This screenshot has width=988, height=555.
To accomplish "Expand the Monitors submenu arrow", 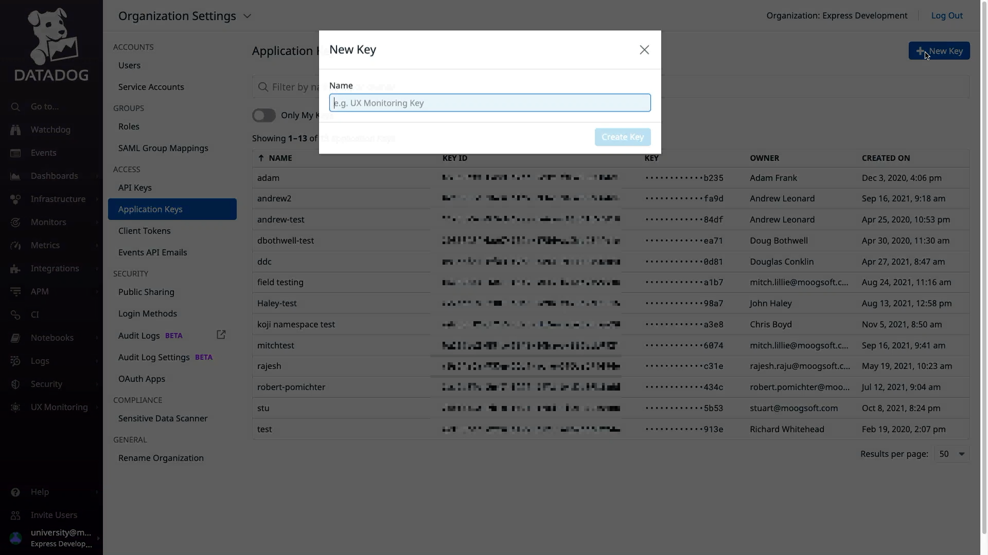I will point(97,223).
